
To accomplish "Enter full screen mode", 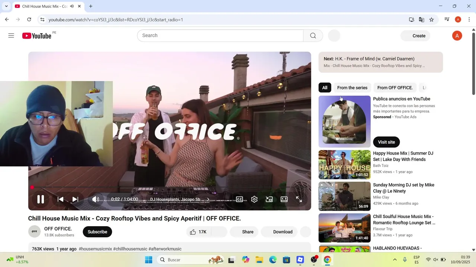I will [x=299, y=199].
